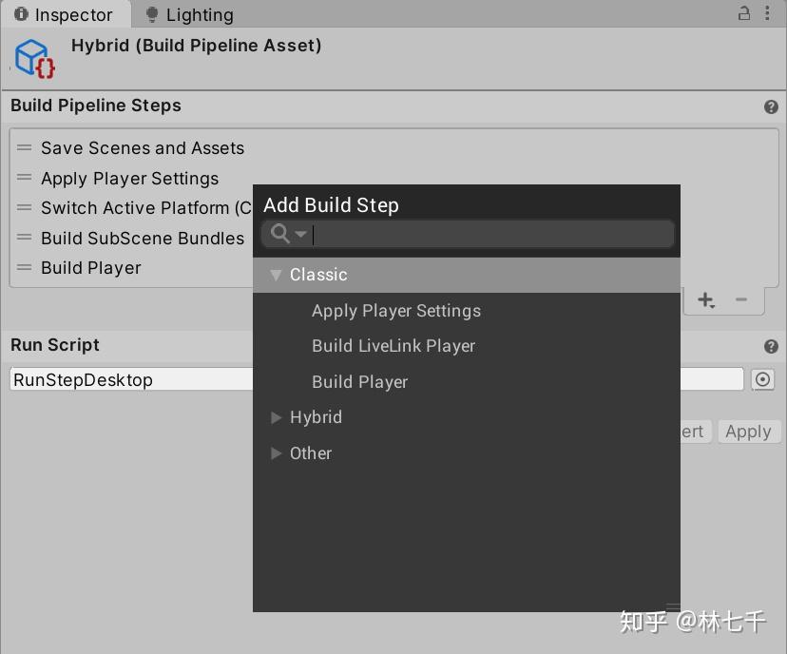Viewport: 787px width, 654px height.
Task: Click the search magnifier dropdown icon
Action: (x=288, y=234)
